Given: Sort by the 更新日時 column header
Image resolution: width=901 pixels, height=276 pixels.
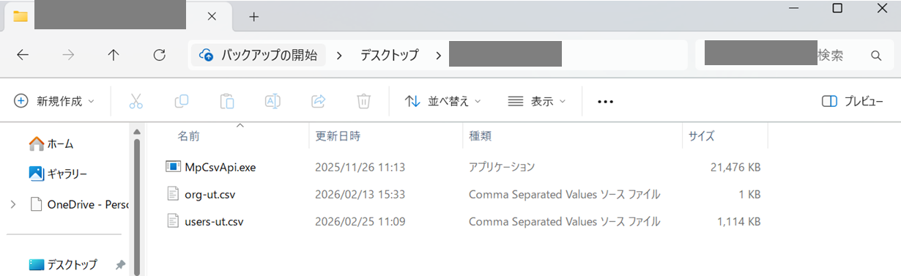Looking at the screenshot, I should [338, 136].
